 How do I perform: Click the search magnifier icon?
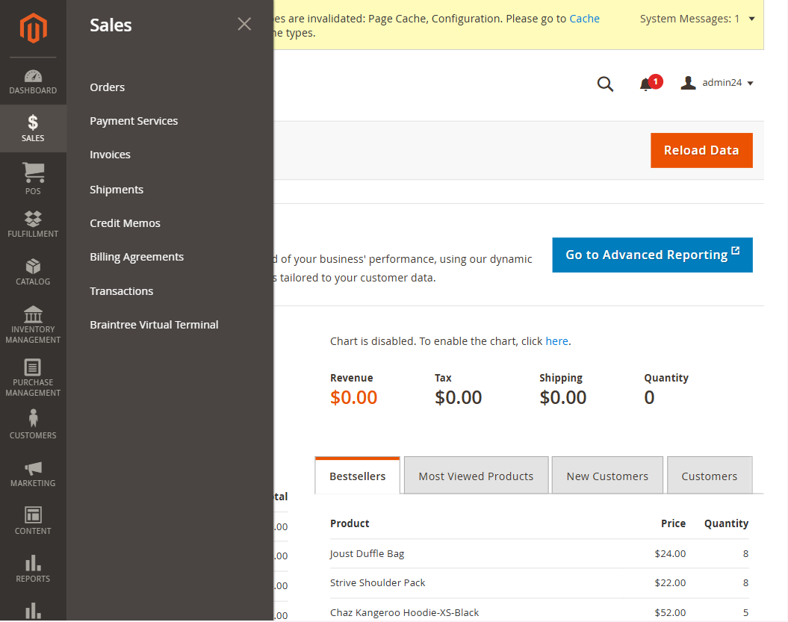[x=605, y=84]
